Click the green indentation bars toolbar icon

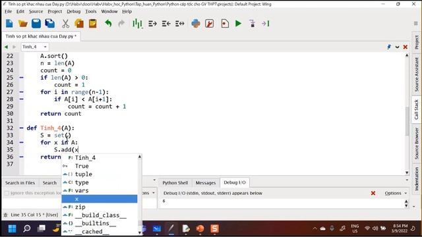click(x=137, y=24)
